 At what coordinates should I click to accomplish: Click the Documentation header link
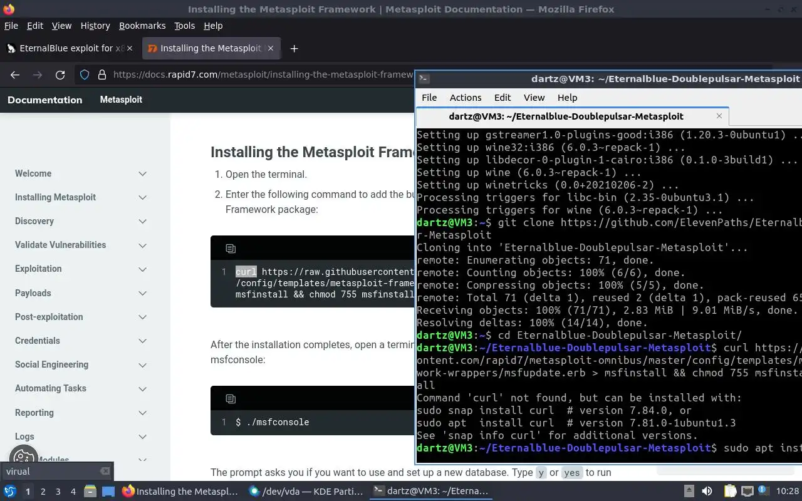click(44, 100)
